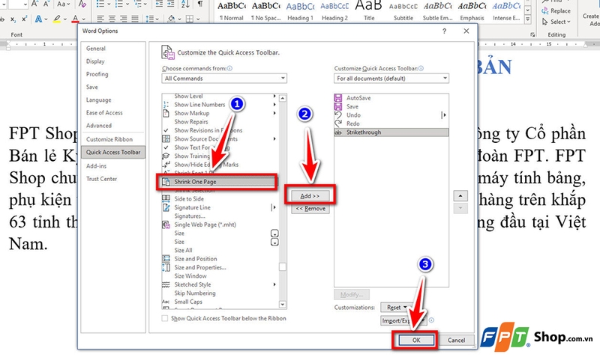Image resolution: width=600 pixels, height=357 pixels.
Task: Expand the Styles gallery with More arrow
Action: point(528,19)
